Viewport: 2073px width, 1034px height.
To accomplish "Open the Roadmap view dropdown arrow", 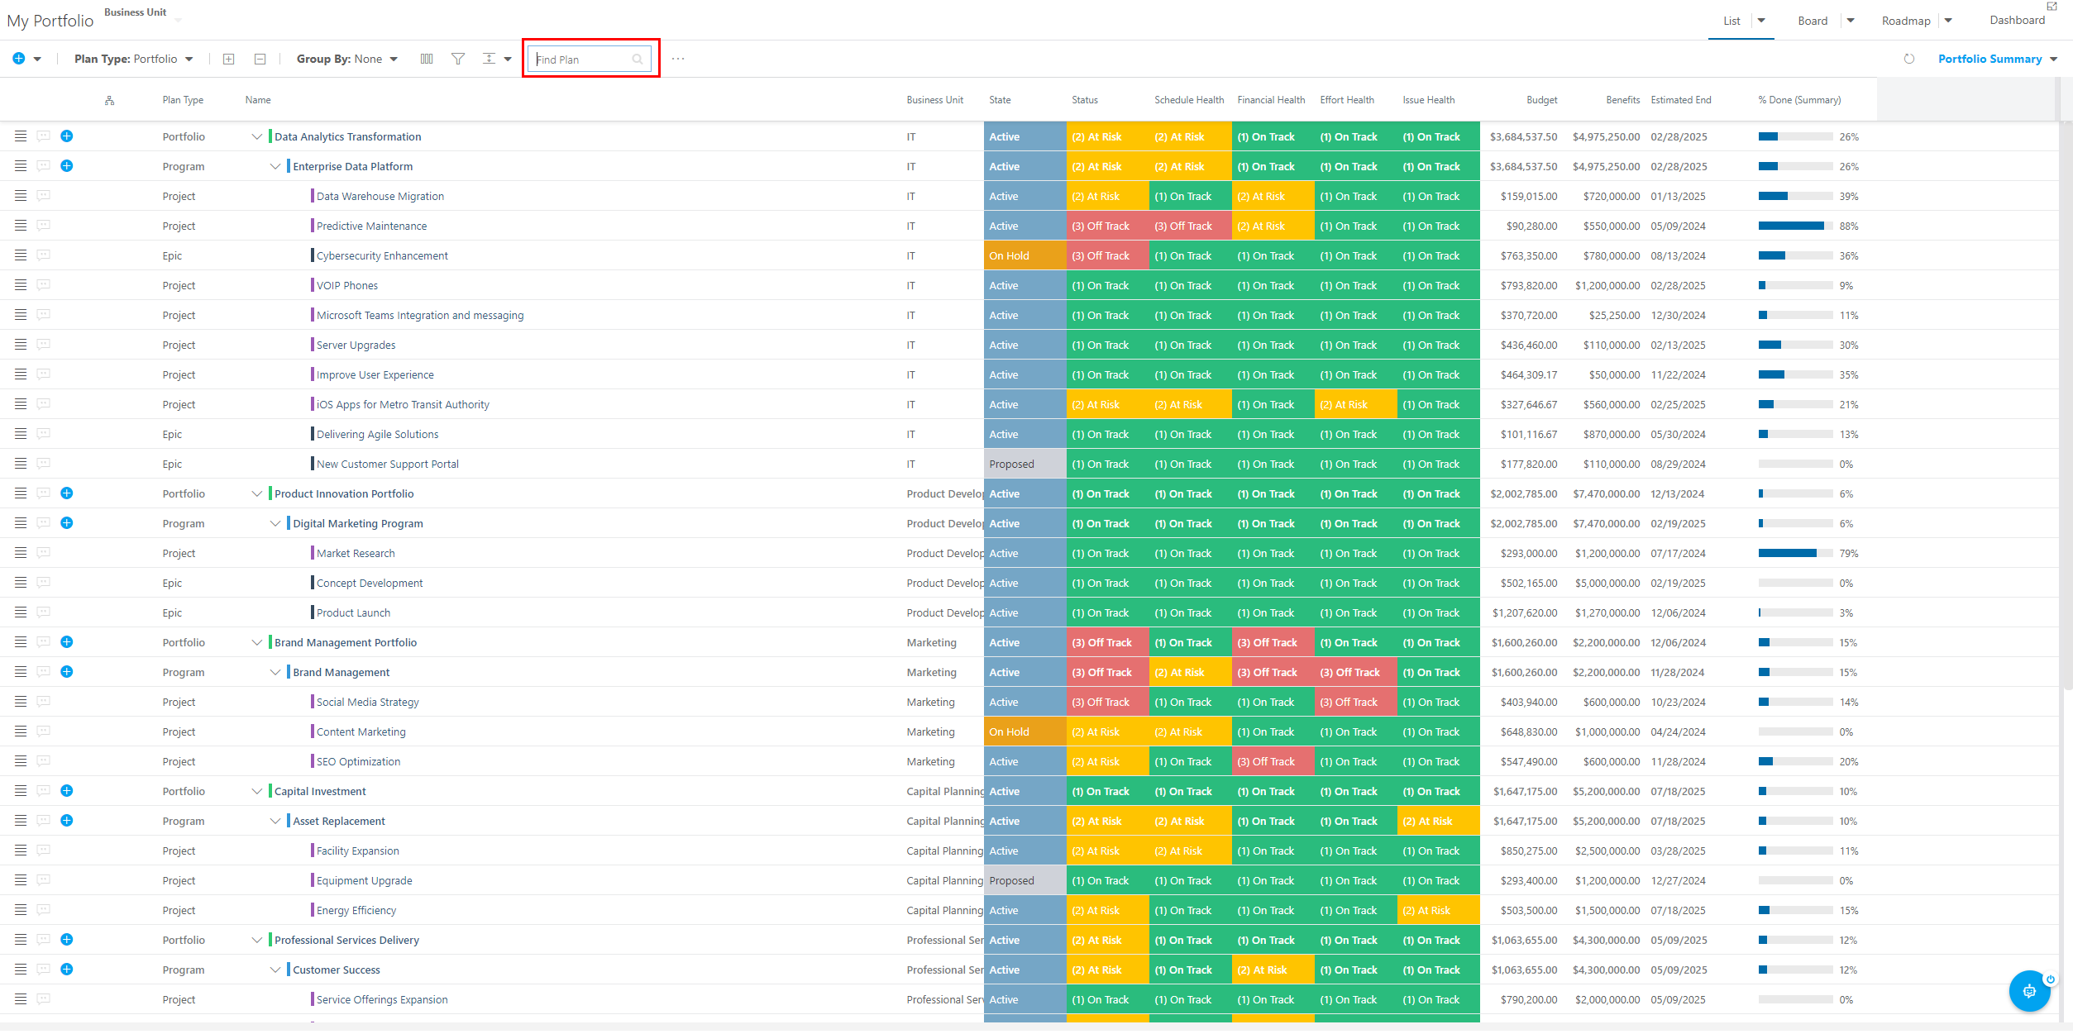I will tap(1948, 21).
